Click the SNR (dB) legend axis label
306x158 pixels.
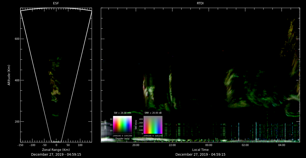pyautogui.click(x=105, y=125)
